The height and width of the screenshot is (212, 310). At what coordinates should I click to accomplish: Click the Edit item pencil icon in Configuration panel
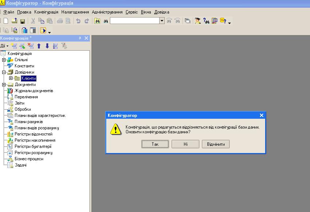tap(22, 46)
